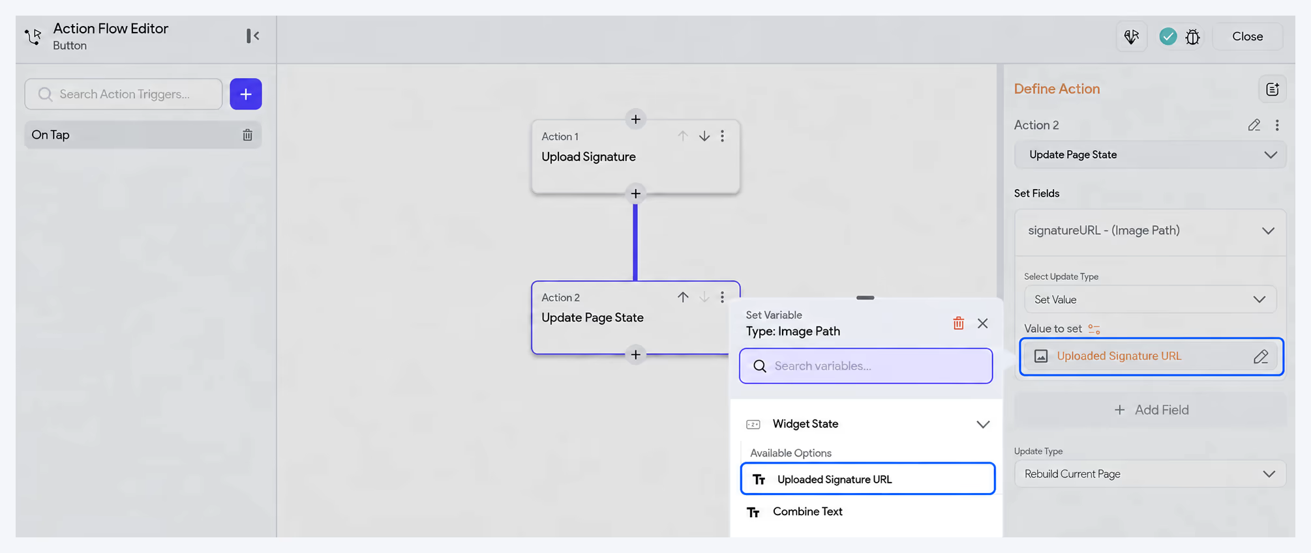The width and height of the screenshot is (1311, 553).
Task: Open the Set Value update type dropdown
Action: coord(1150,300)
